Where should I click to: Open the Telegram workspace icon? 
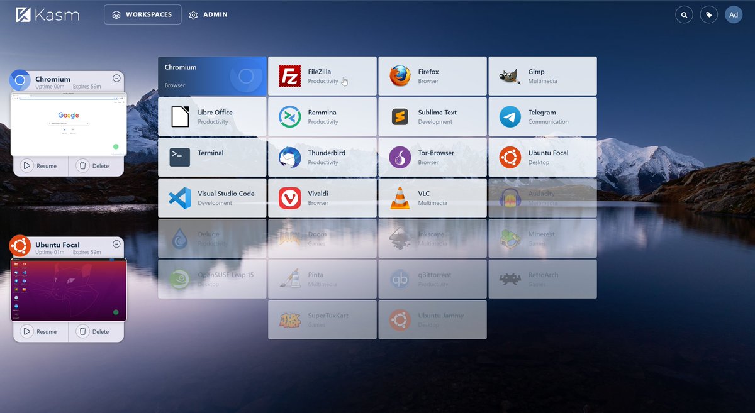pos(510,117)
